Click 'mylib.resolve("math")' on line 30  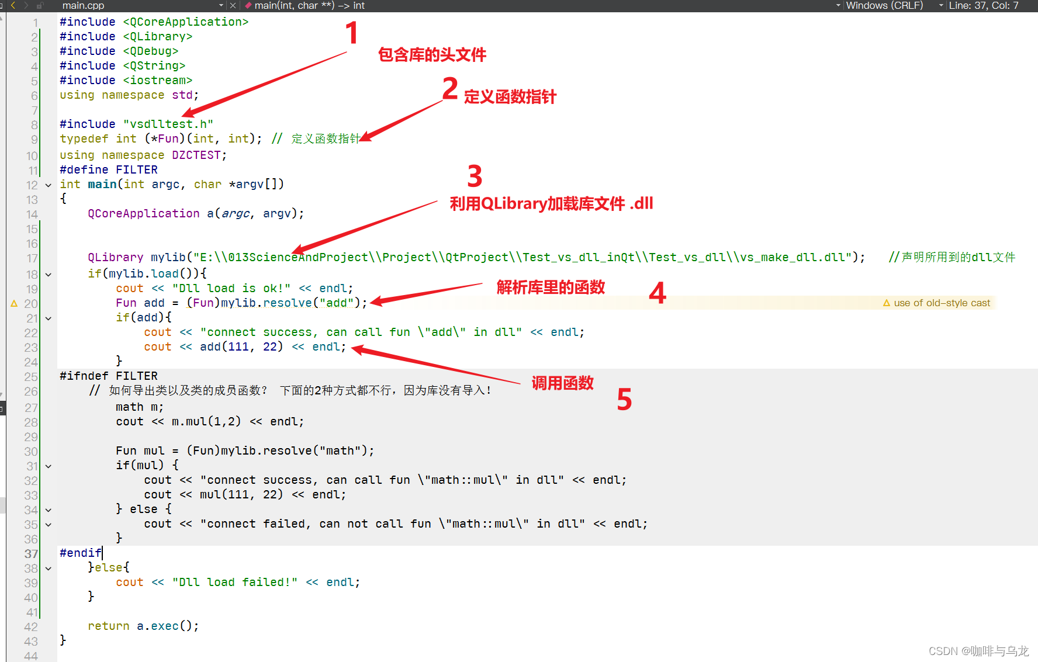tap(295, 450)
